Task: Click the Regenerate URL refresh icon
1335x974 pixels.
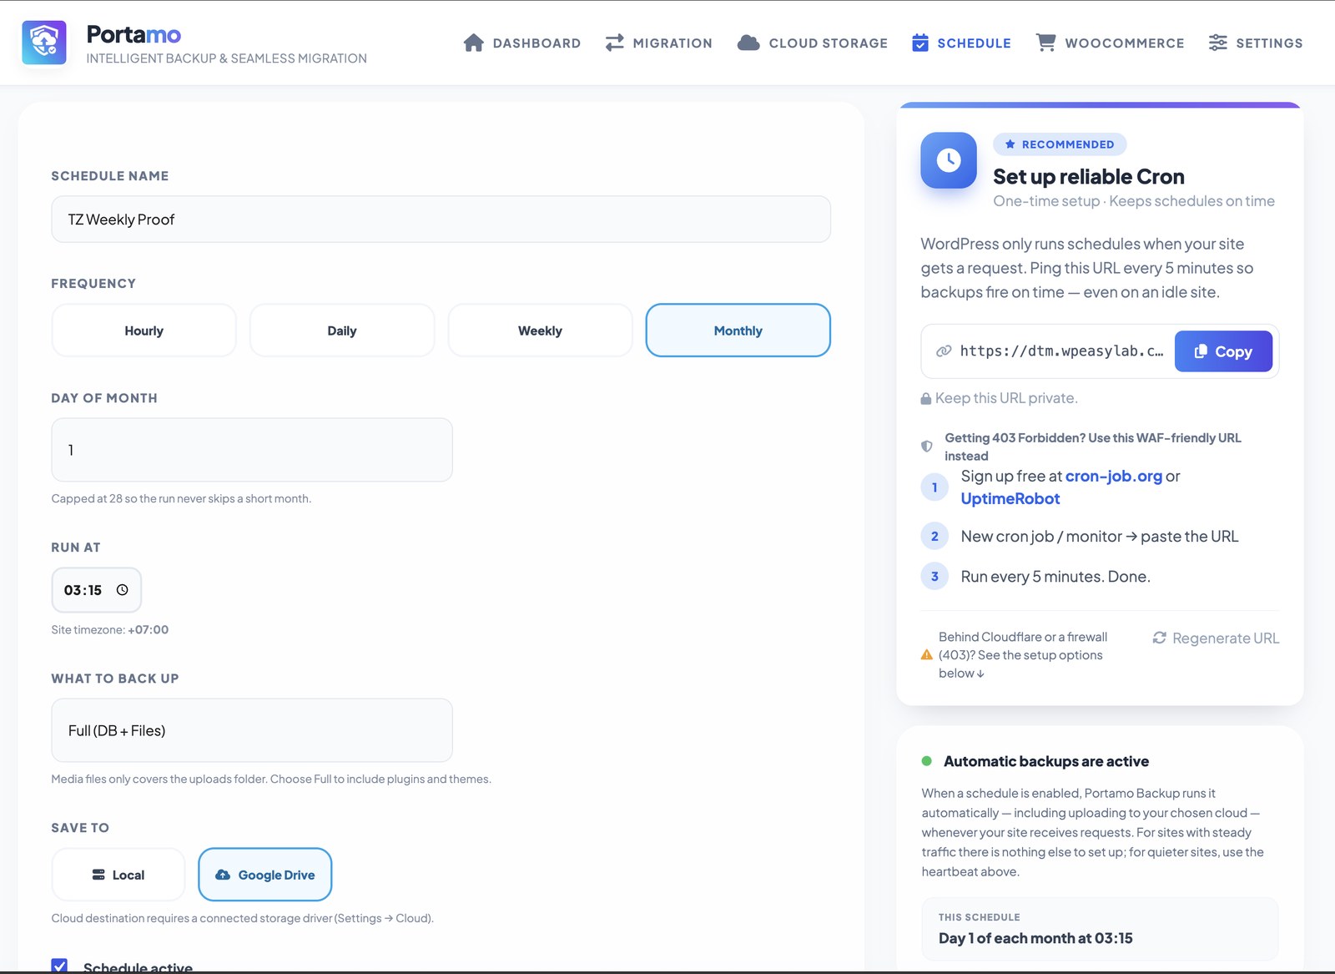Action: (x=1160, y=638)
